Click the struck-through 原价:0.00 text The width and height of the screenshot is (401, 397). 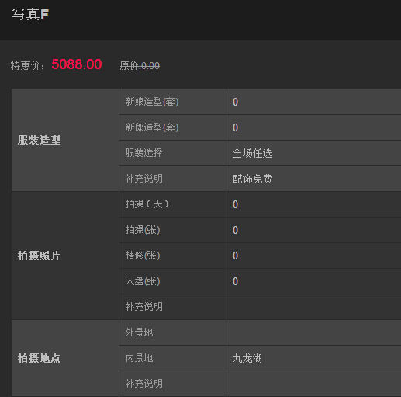[x=140, y=65]
